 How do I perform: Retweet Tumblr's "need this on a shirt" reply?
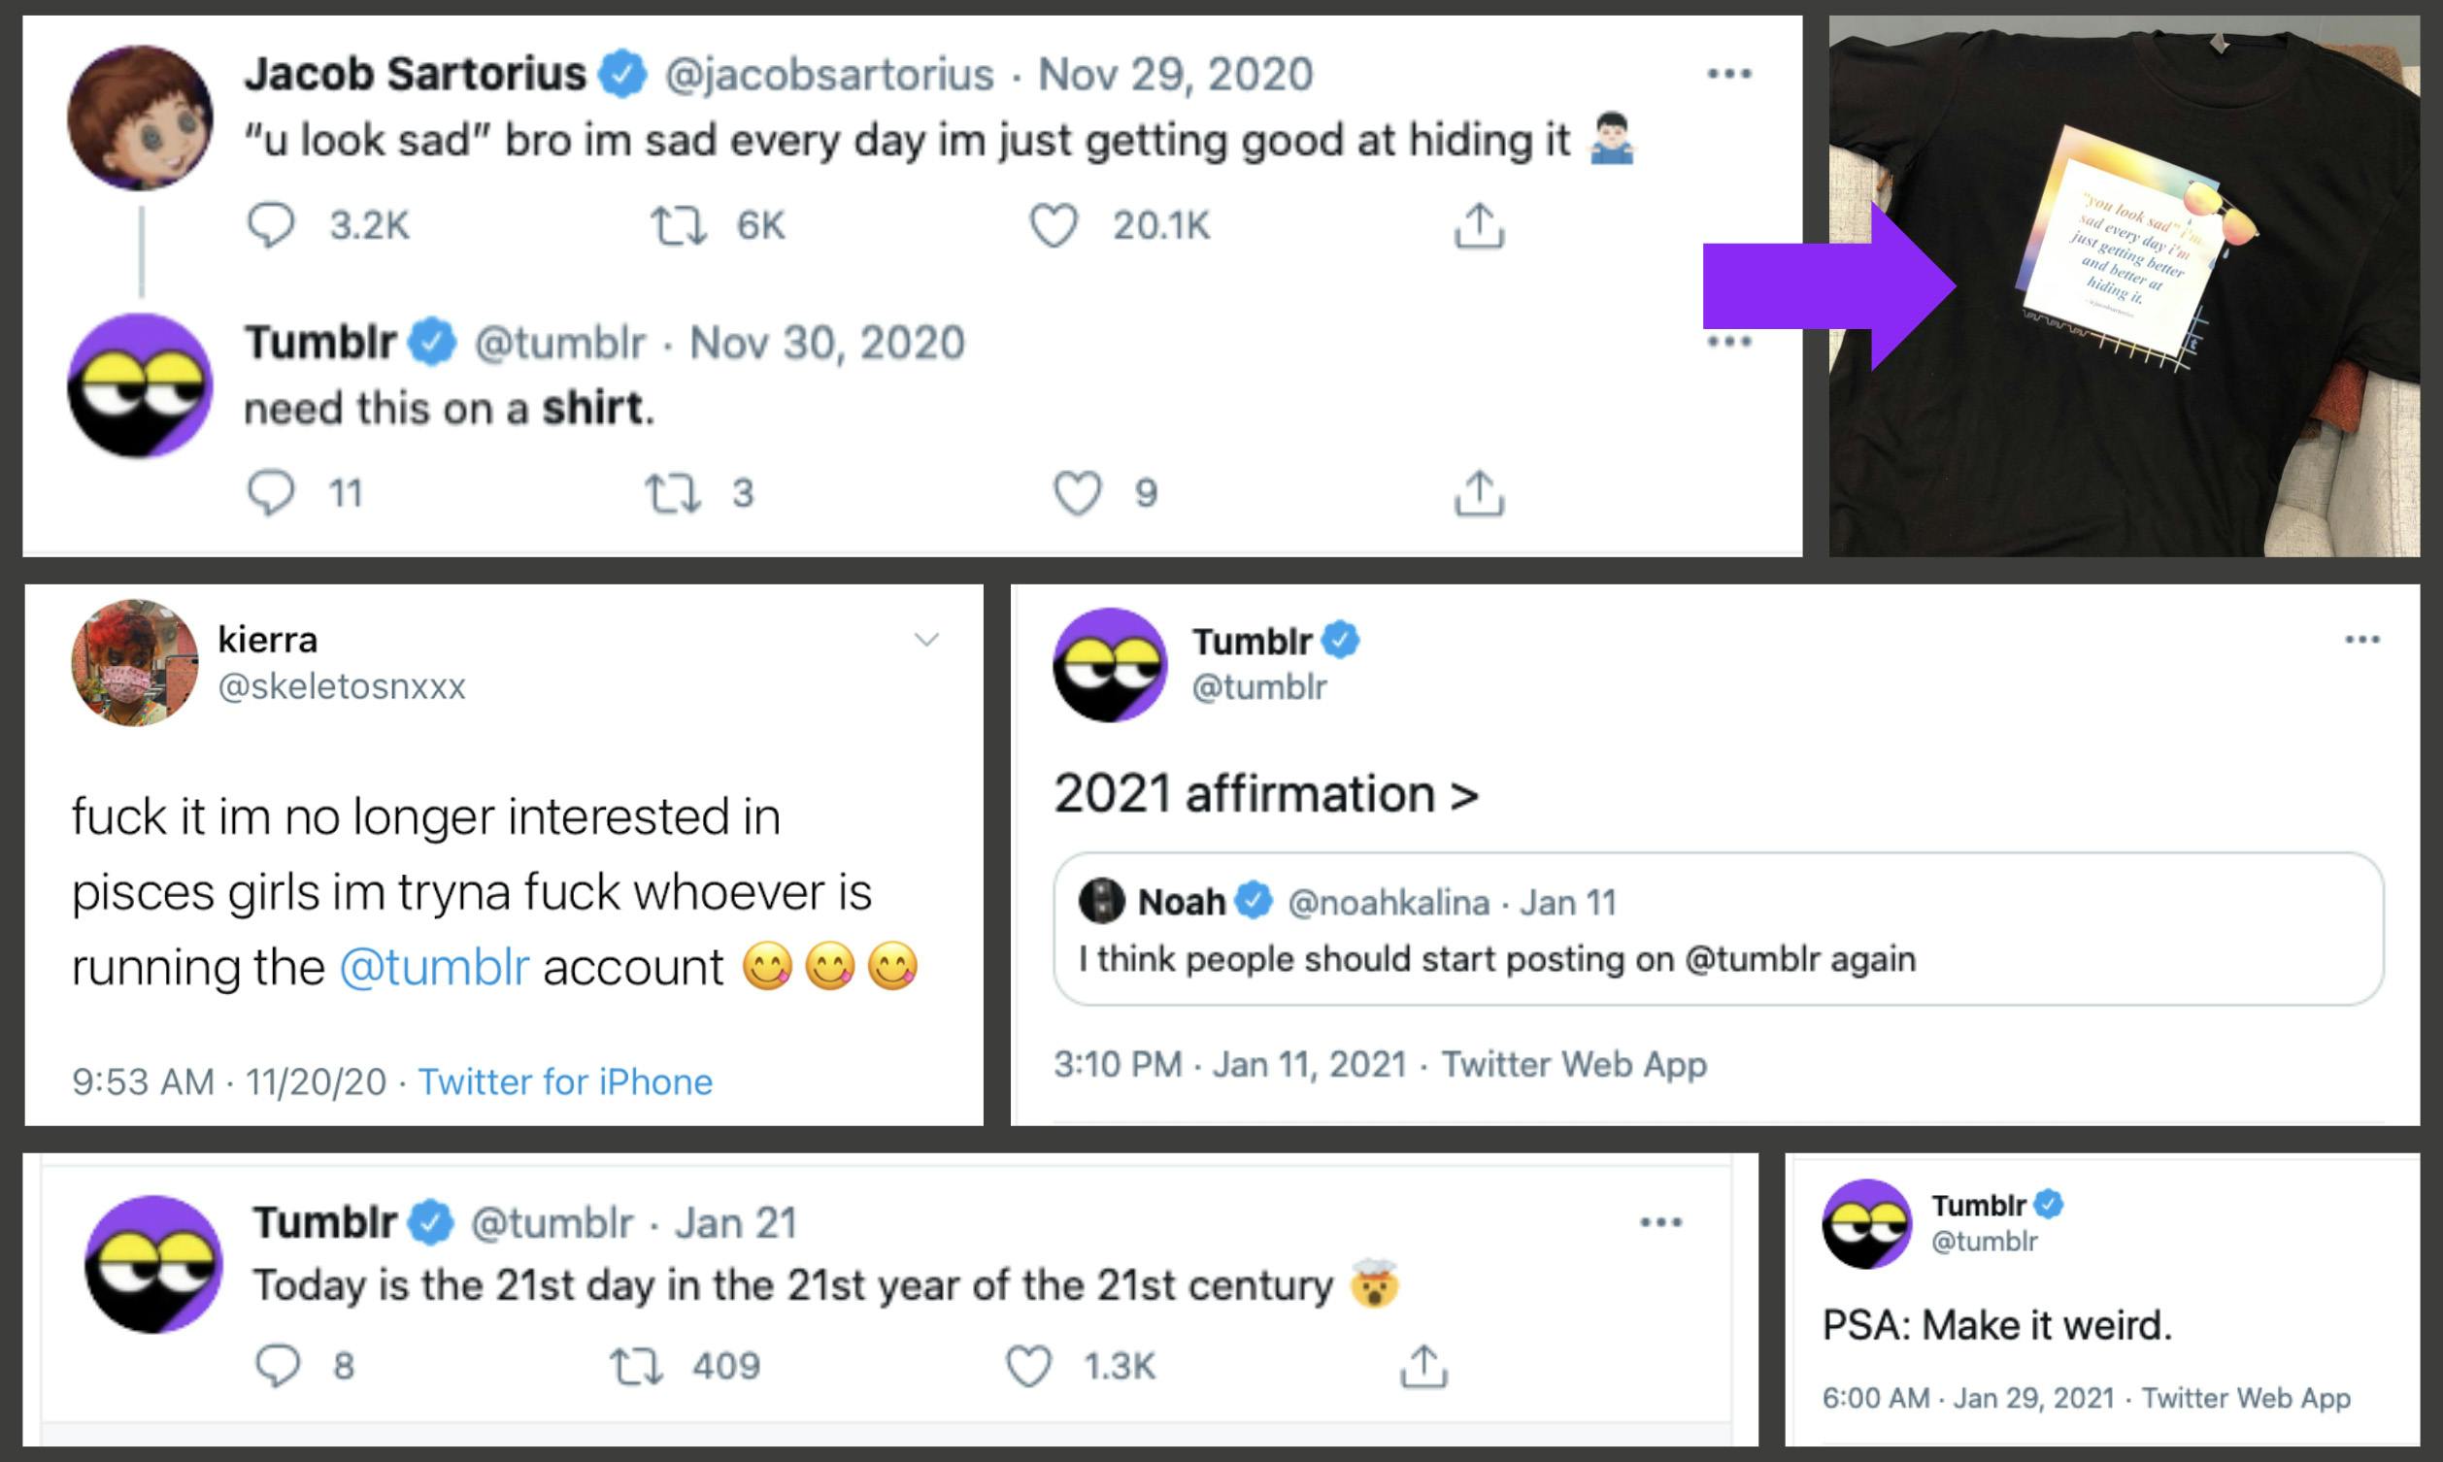(673, 492)
